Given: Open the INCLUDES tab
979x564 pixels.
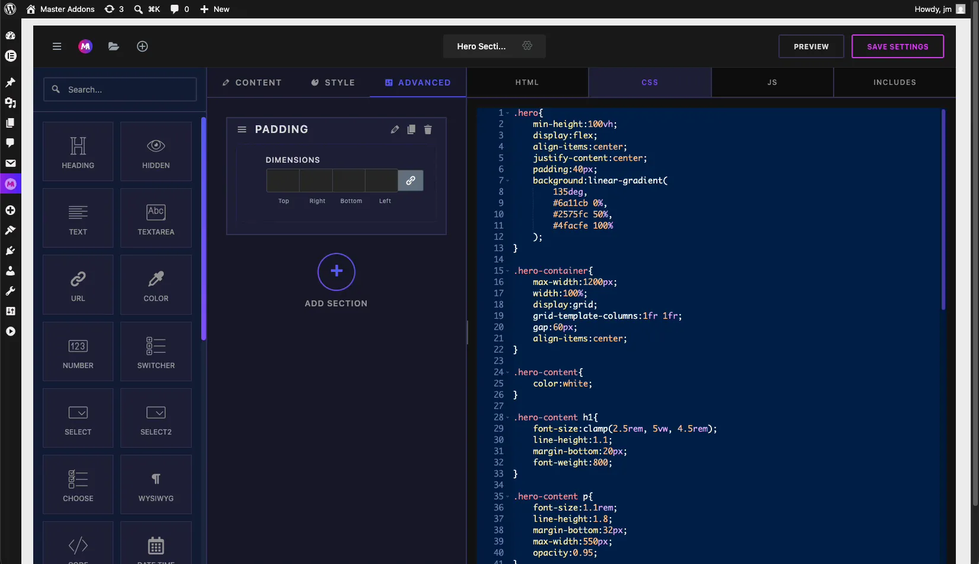Looking at the screenshot, I should 895,83.
